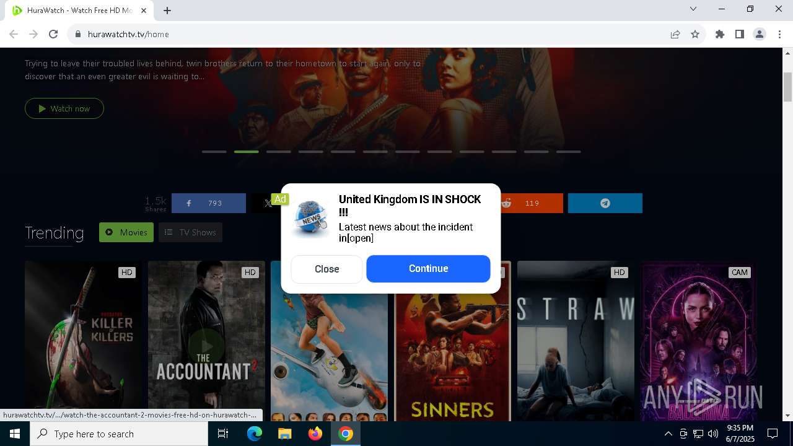793x446 pixels.
Task: Close the ad popup
Action: pos(326,269)
